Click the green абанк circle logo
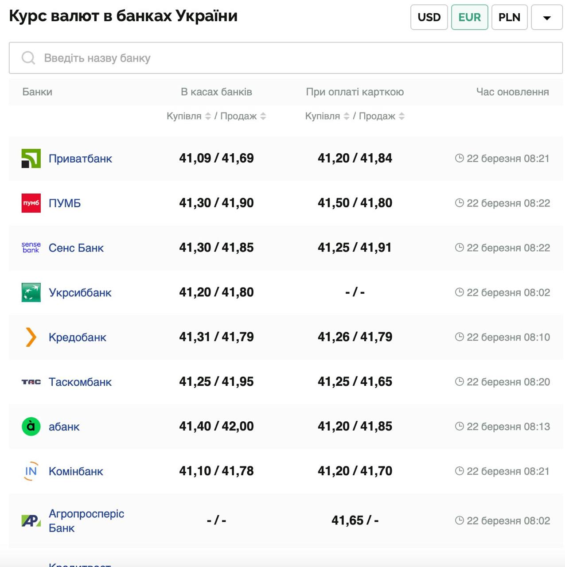 click(31, 427)
